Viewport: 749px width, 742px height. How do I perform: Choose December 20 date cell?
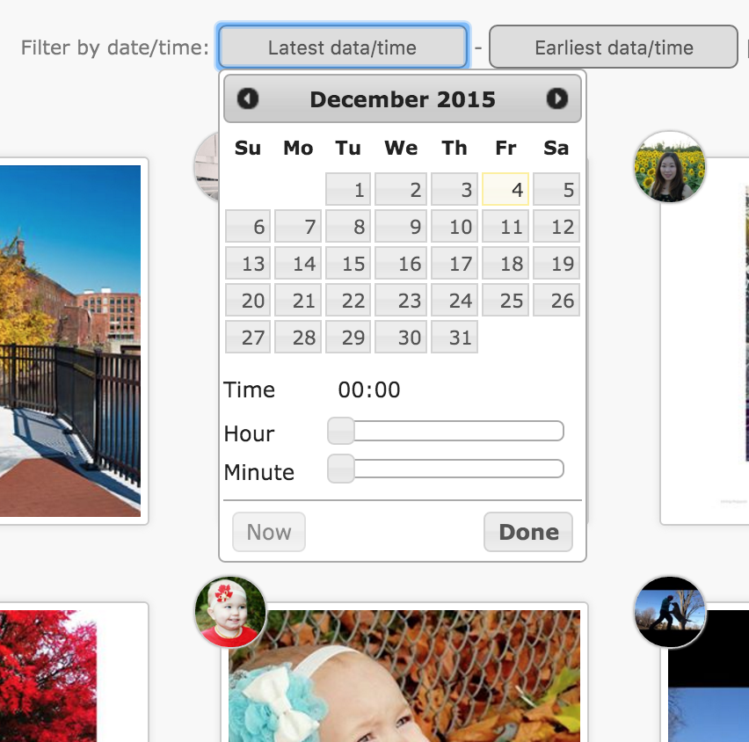(x=248, y=301)
